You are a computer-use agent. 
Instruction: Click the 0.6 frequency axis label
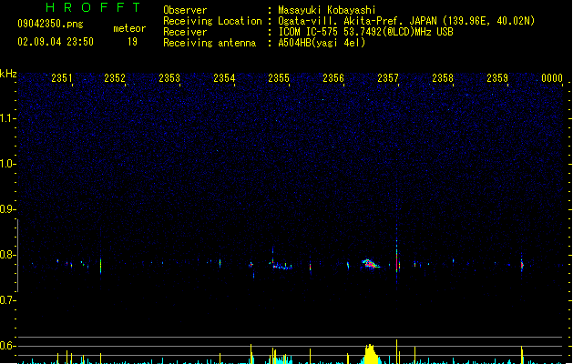7,346
